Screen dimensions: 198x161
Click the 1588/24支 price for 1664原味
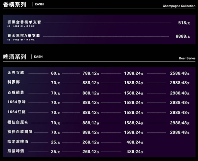coord(134,102)
